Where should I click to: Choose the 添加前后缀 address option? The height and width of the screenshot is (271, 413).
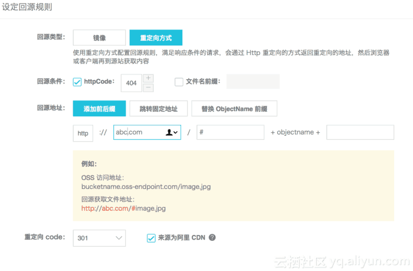click(x=99, y=109)
